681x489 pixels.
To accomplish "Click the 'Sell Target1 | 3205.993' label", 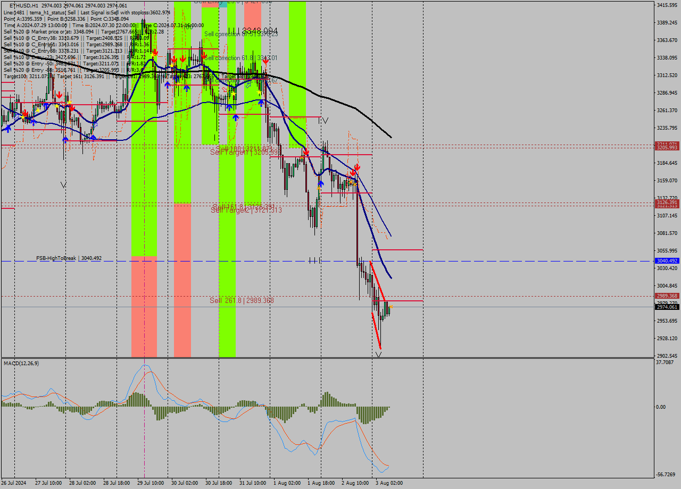I will [245, 152].
